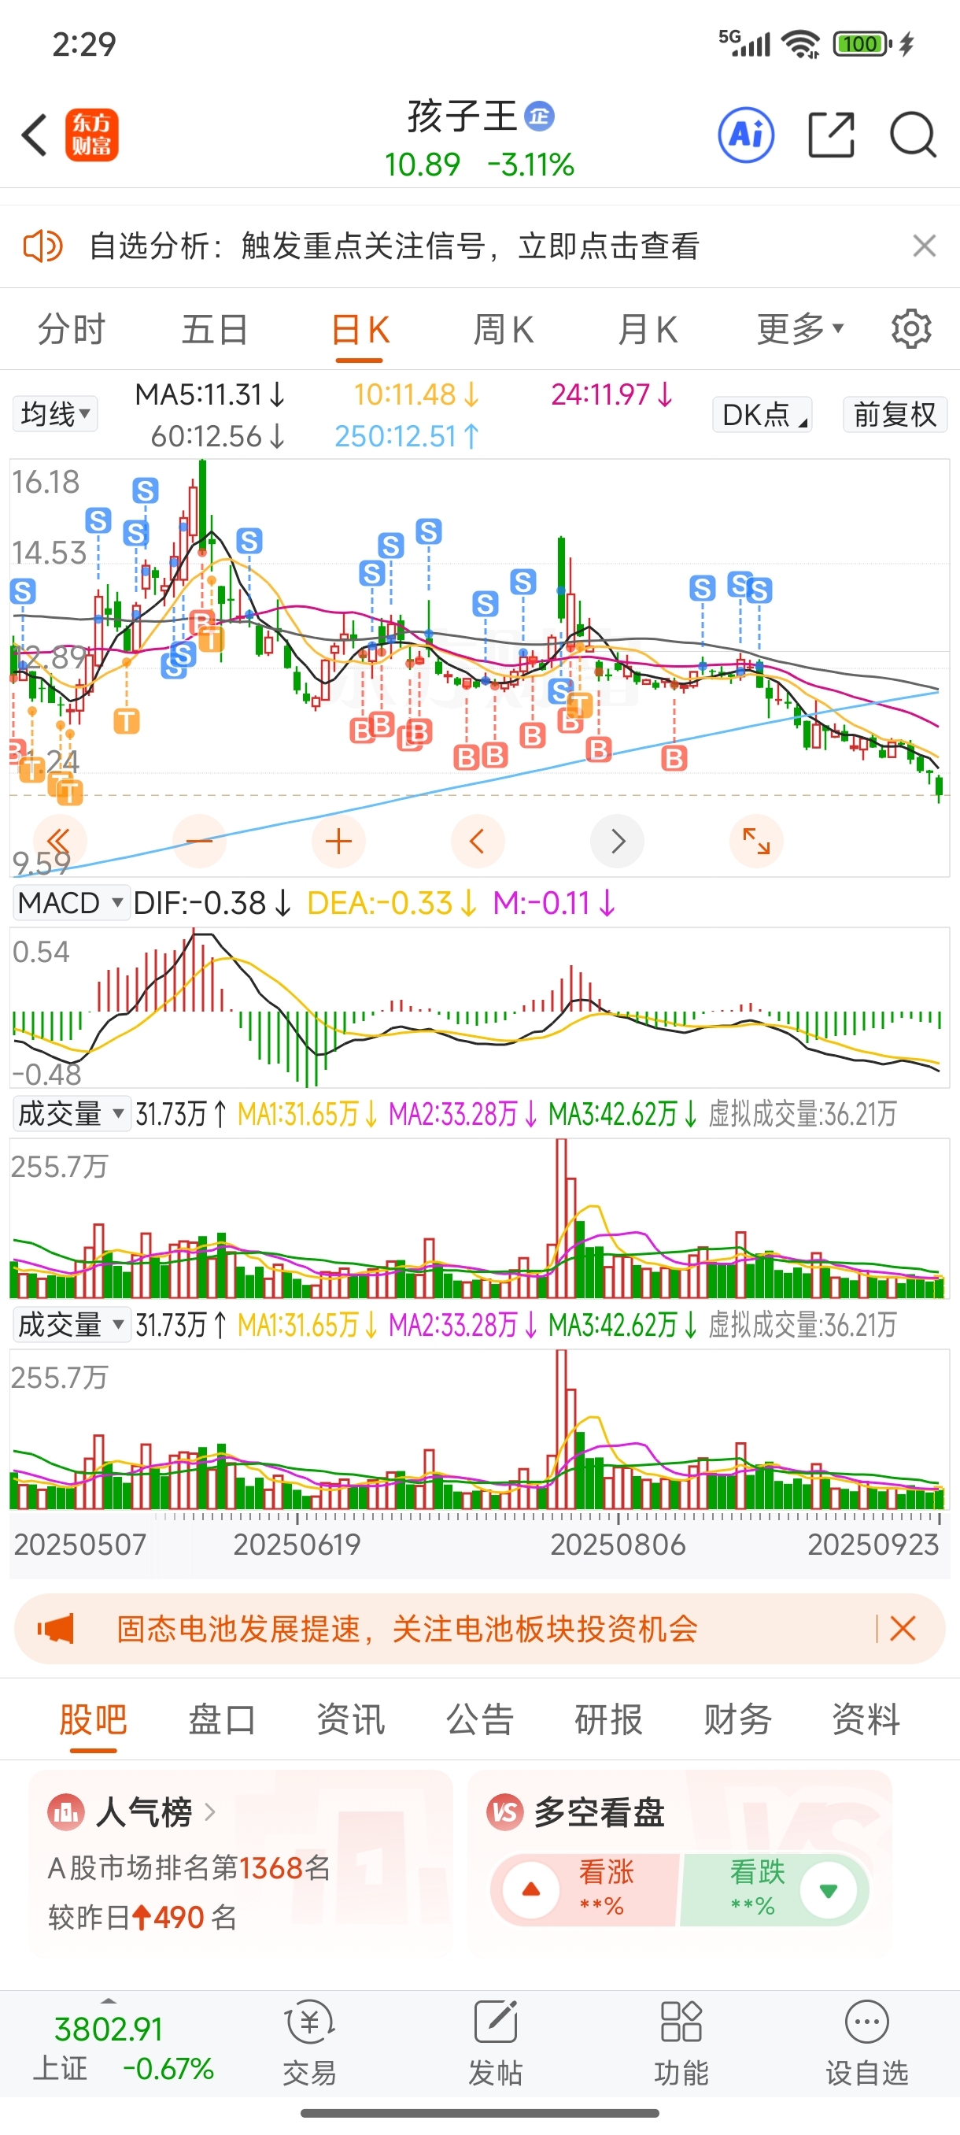Tap the 20250923 date label
The height and width of the screenshot is (2135, 960).
873,1544
